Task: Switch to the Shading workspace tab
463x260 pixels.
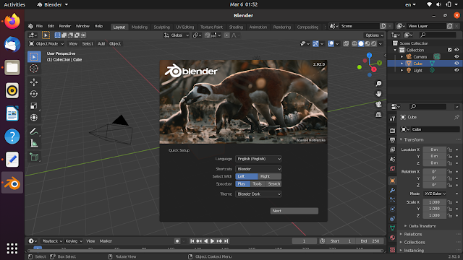Action: coord(237,27)
